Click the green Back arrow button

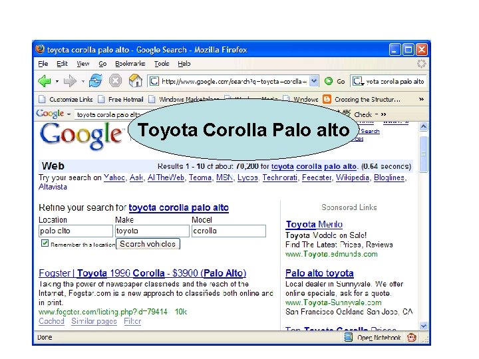point(45,81)
